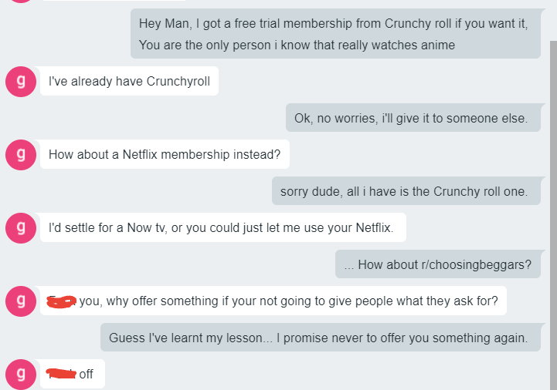Click avatar next to 'why offer something' message
557x390 pixels.
click(x=21, y=301)
